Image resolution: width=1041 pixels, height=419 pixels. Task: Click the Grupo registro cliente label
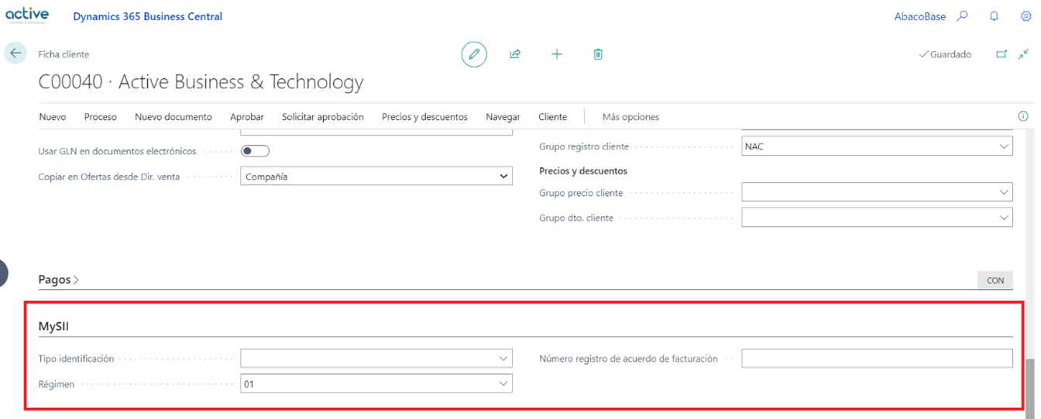tap(584, 146)
